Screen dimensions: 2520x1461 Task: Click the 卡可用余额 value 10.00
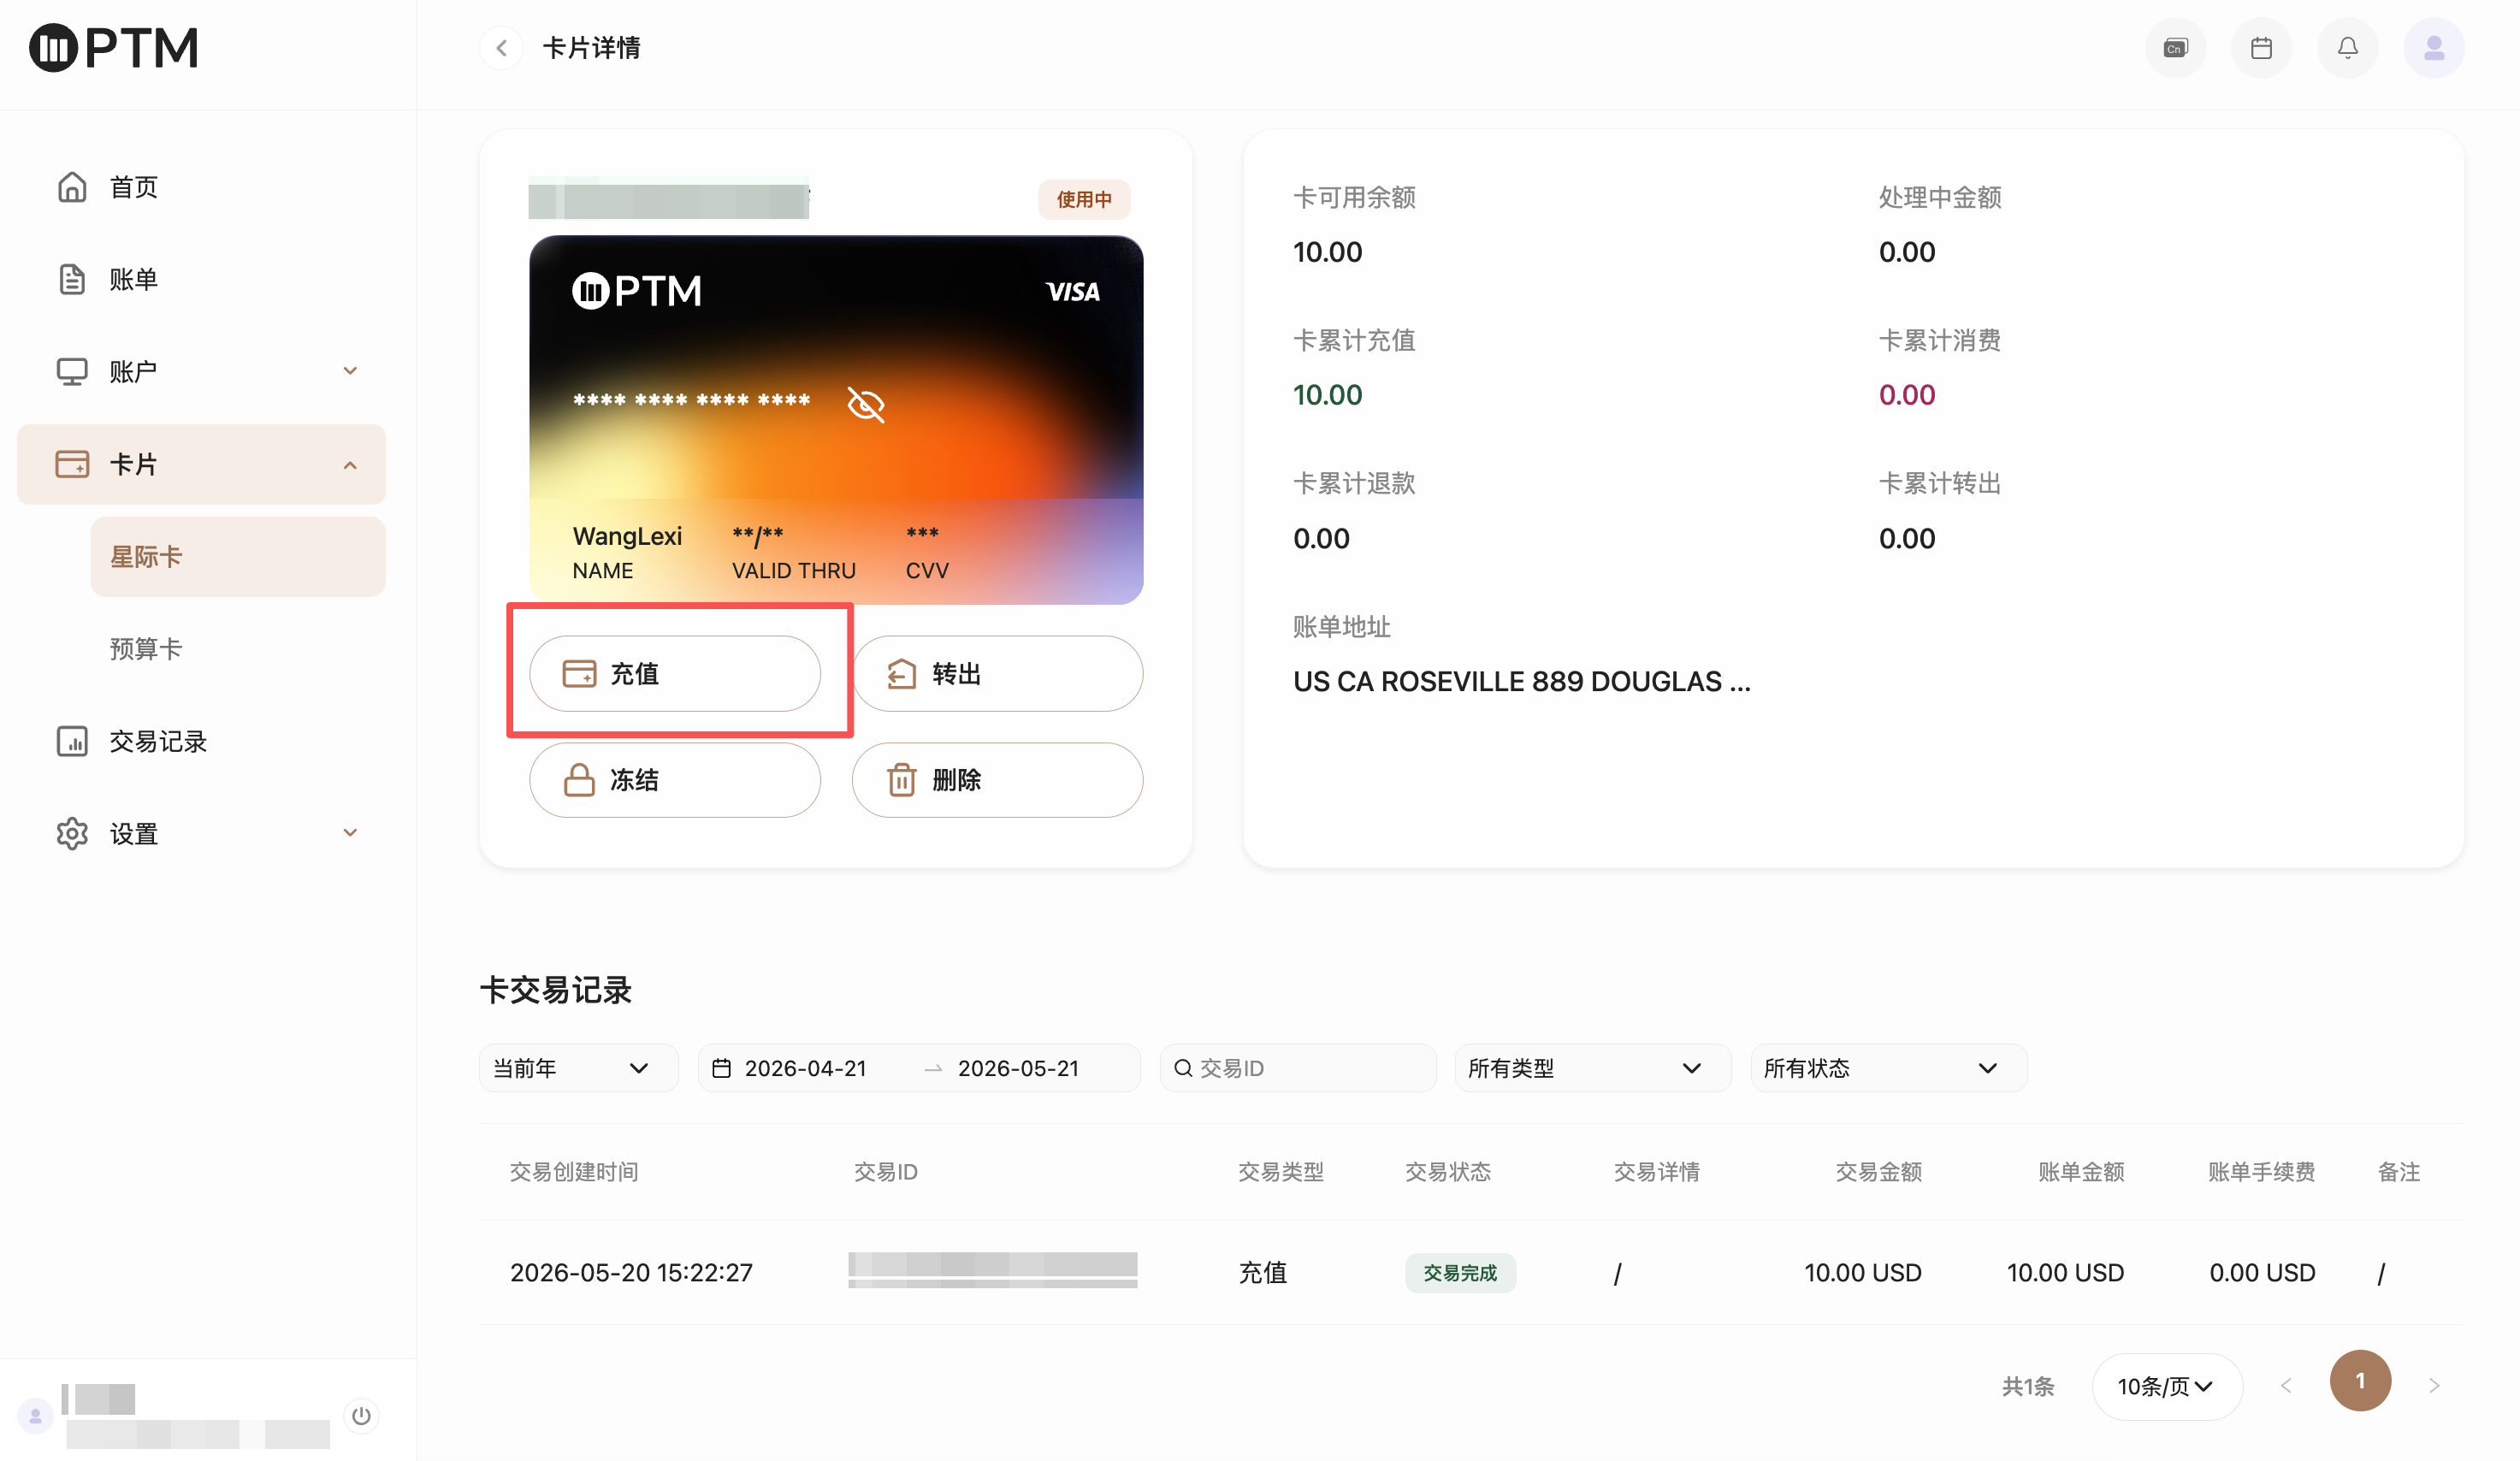1327,251
